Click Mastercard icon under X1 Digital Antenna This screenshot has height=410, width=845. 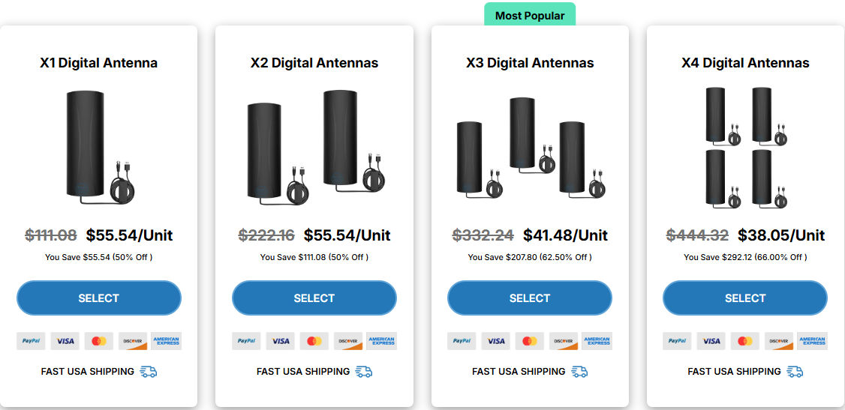click(99, 341)
